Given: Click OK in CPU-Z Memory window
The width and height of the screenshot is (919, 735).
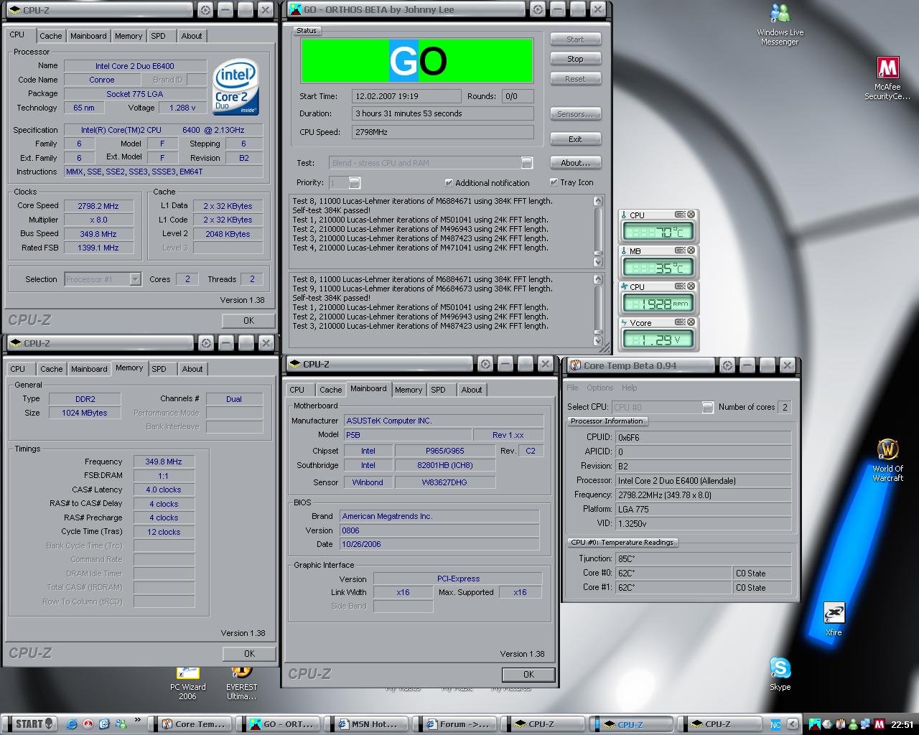Looking at the screenshot, I should click(249, 654).
